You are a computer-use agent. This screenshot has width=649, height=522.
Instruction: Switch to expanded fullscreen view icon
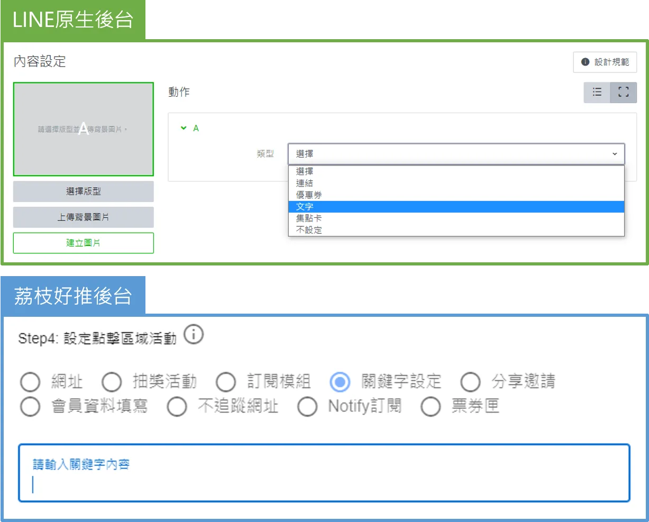[x=624, y=92]
